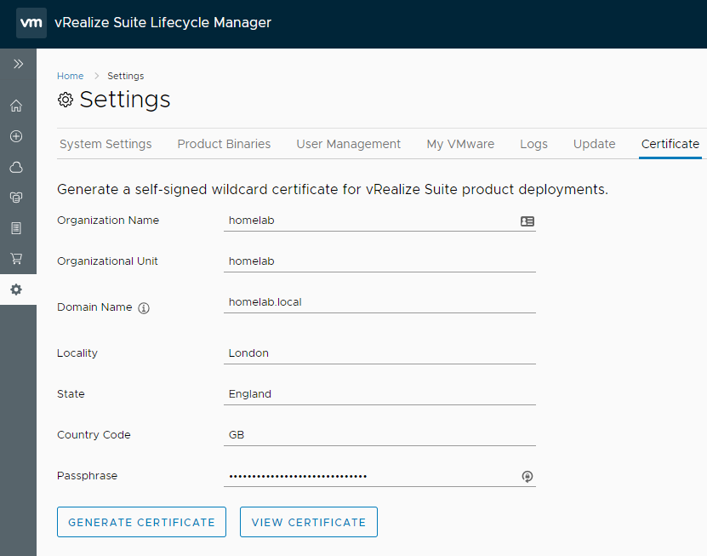Viewport: 707px width, 556px height.
Task: Switch to the System Settings tab
Action: point(105,144)
